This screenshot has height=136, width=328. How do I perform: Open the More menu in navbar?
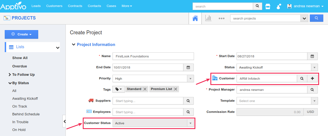(x=127, y=6)
